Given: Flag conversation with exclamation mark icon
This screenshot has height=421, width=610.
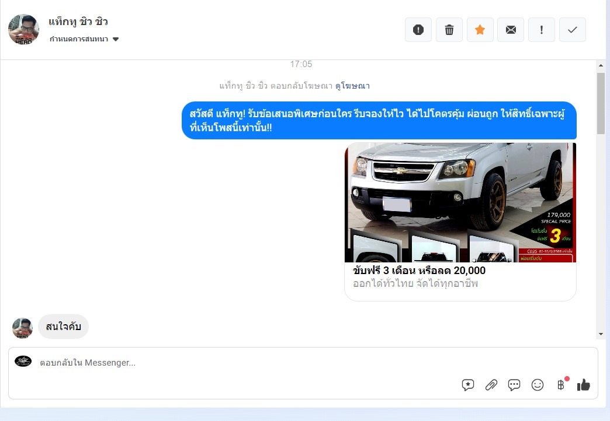Looking at the screenshot, I should [542, 30].
